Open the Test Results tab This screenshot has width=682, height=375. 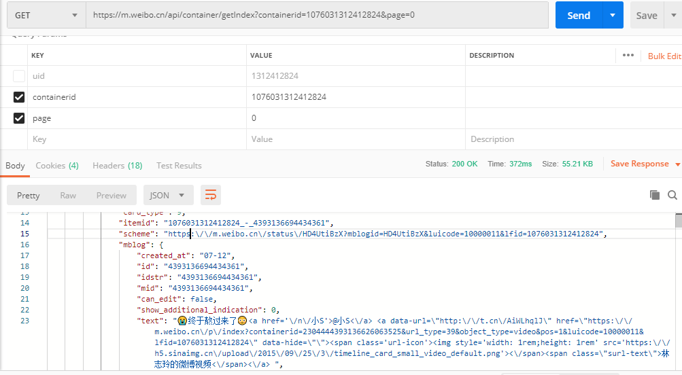click(x=179, y=166)
